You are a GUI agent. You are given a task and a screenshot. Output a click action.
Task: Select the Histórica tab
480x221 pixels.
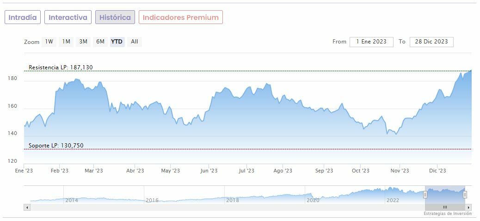coord(115,18)
